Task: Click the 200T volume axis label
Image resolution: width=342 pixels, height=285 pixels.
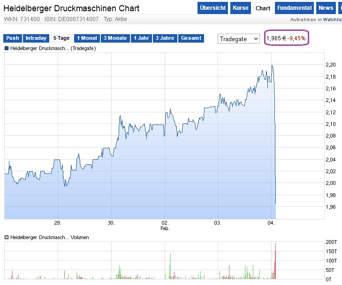Action: point(331,242)
